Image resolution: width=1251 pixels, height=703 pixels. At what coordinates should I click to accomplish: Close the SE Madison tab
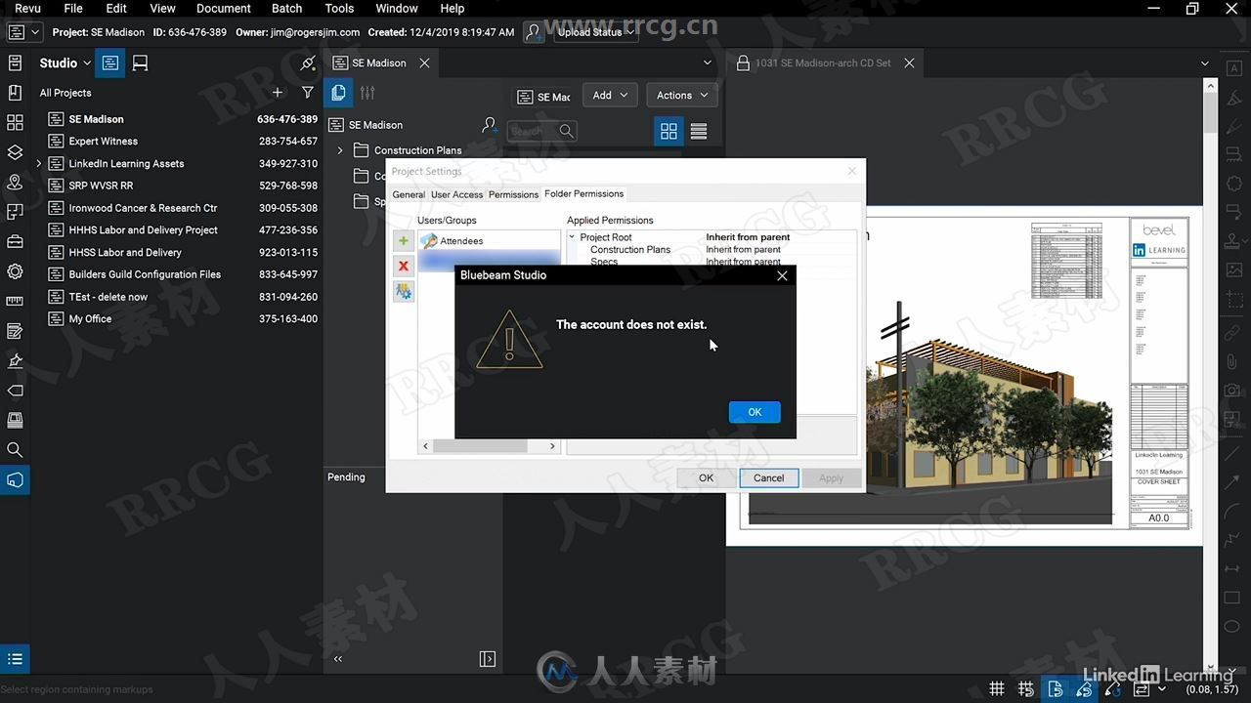424,62
